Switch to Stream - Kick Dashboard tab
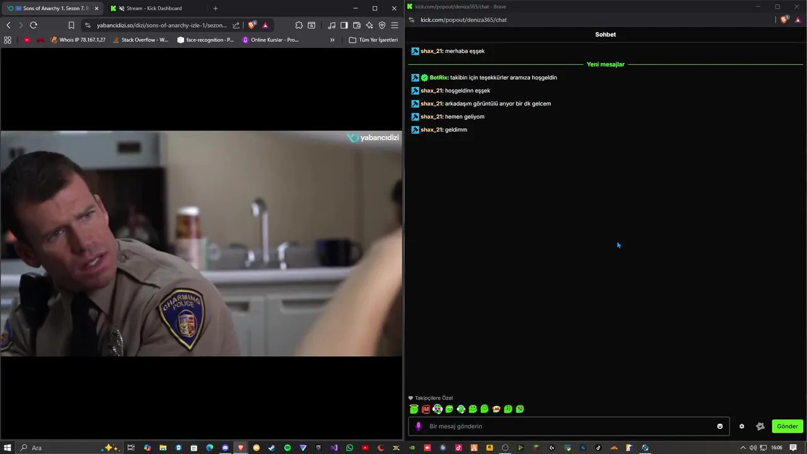The image size is (807, 454). tap(154, 8)
